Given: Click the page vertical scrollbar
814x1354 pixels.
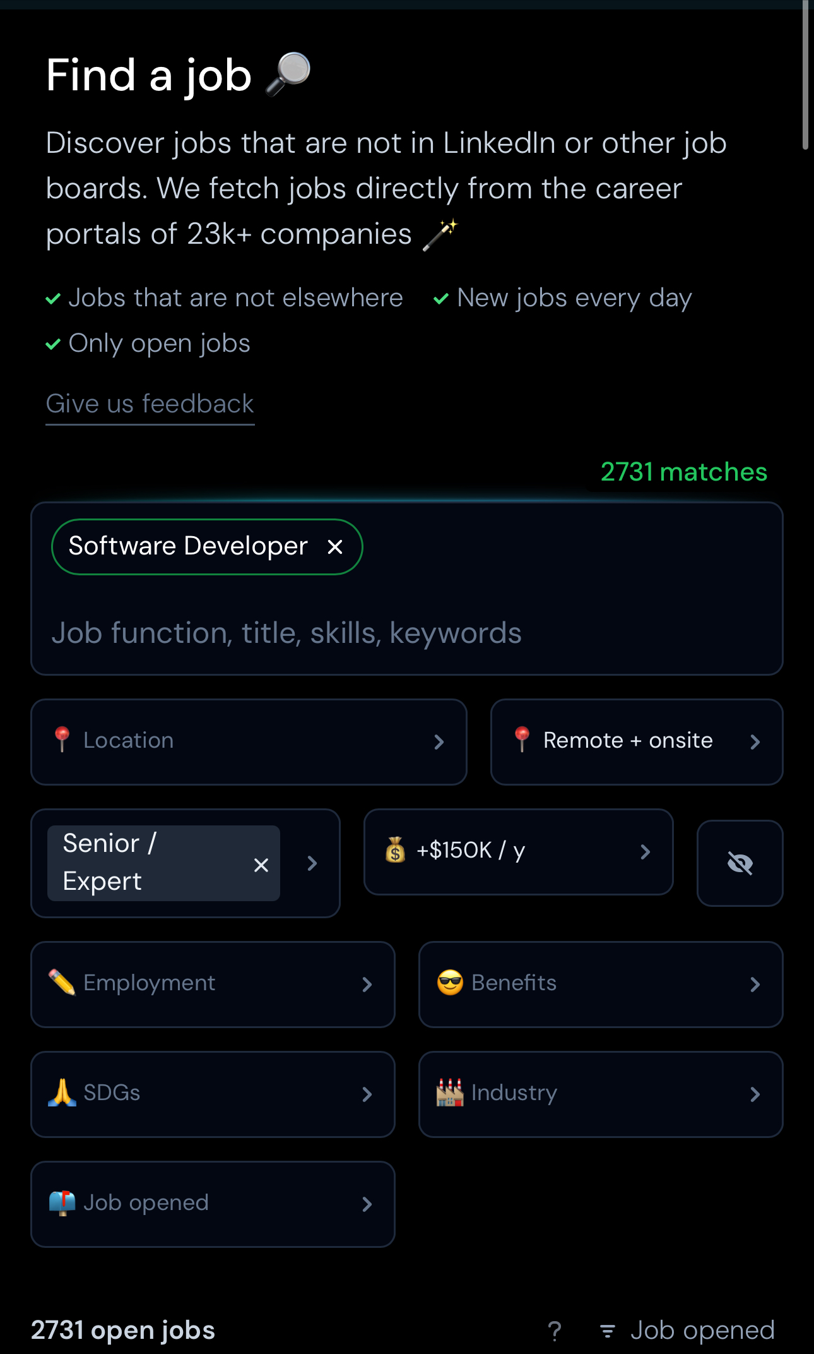Looking at the screenshot, I should coord(805,76).
